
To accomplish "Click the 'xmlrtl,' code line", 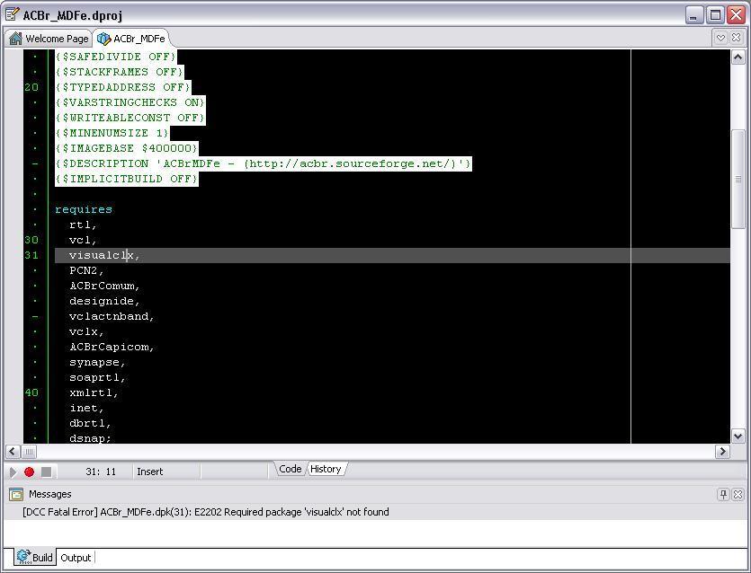I will tap(94, 392).
